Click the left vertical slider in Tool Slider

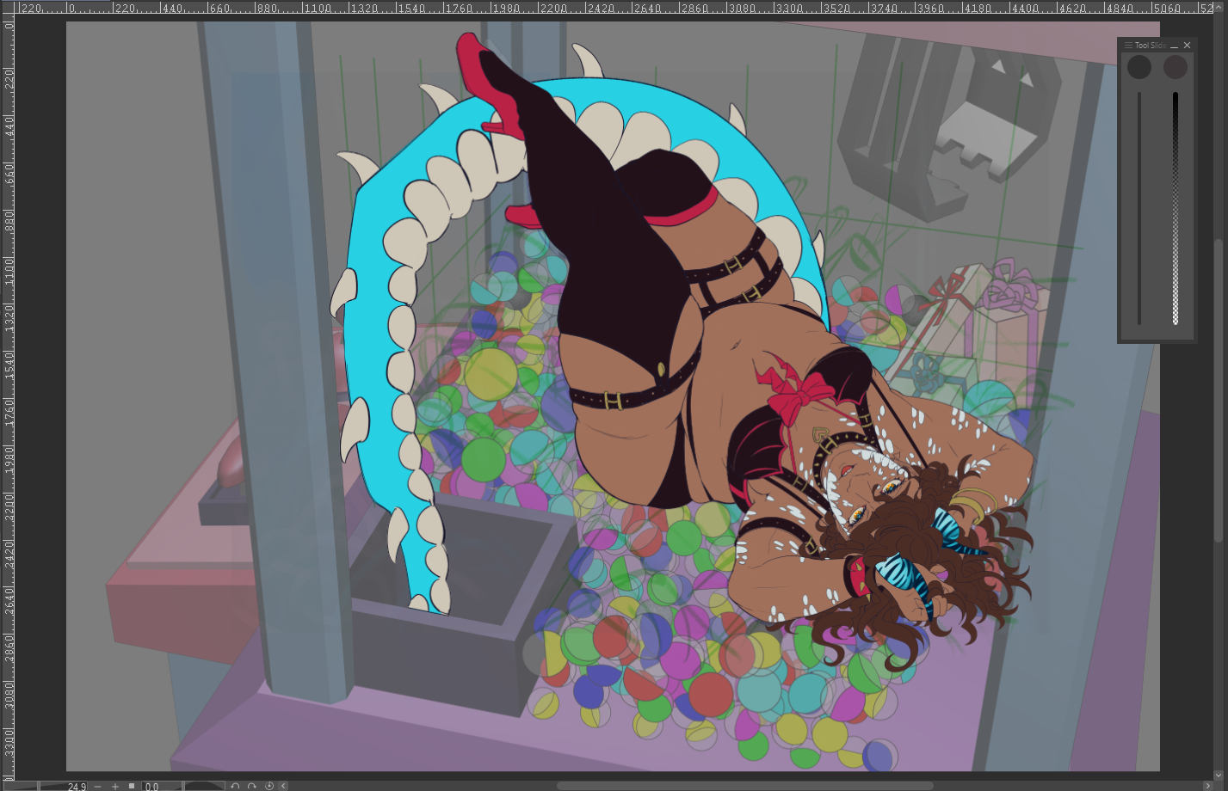pos(1139,206)
